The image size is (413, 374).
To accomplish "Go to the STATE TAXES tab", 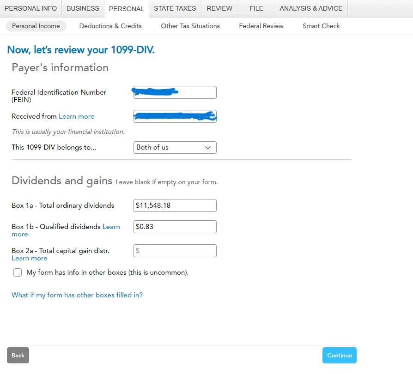I will coord(175,8).
